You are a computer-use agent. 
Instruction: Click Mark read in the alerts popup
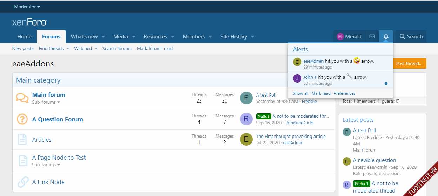click(321, 93)
